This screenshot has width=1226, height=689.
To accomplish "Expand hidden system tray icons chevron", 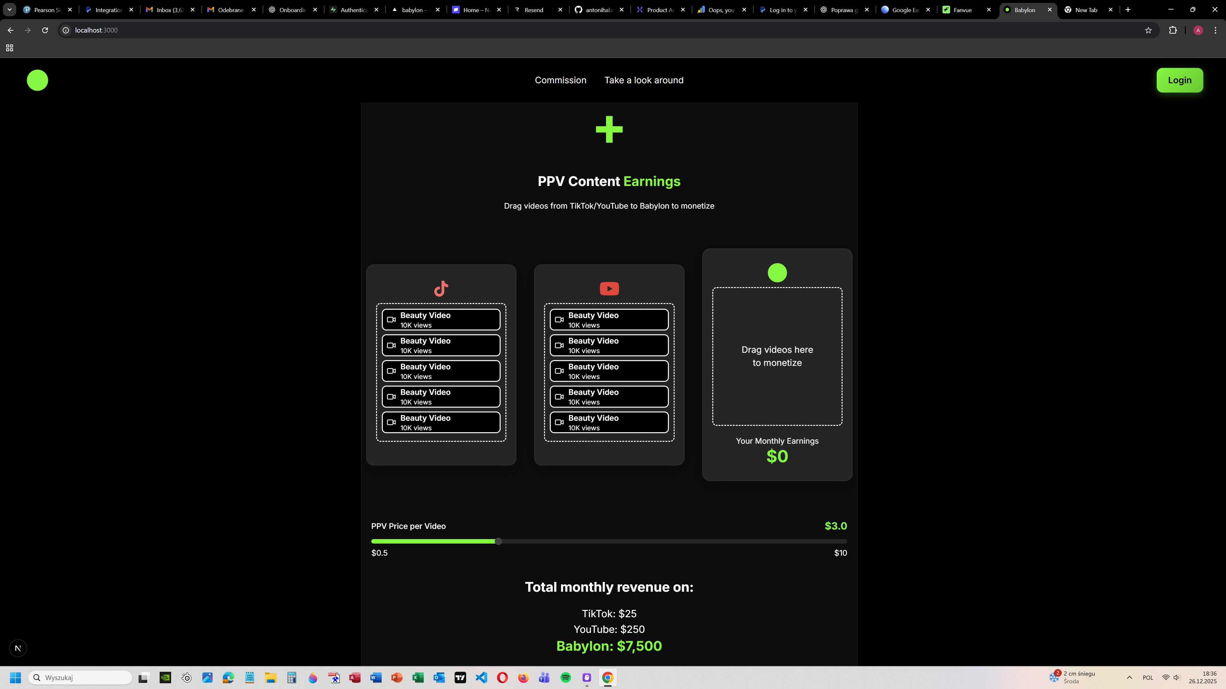I will 1129,678.
